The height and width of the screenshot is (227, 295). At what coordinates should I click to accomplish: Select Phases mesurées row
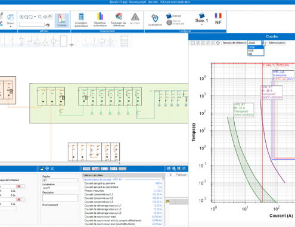[123, 191]
